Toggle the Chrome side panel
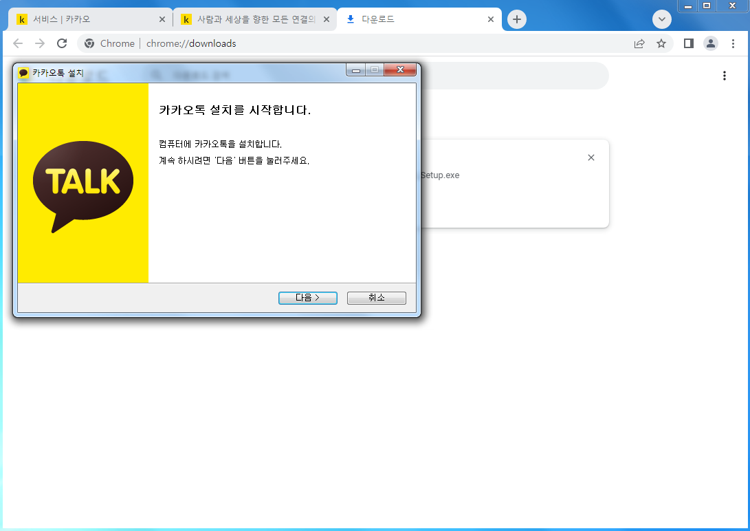The image size is (750, 531). click(689, 43)
